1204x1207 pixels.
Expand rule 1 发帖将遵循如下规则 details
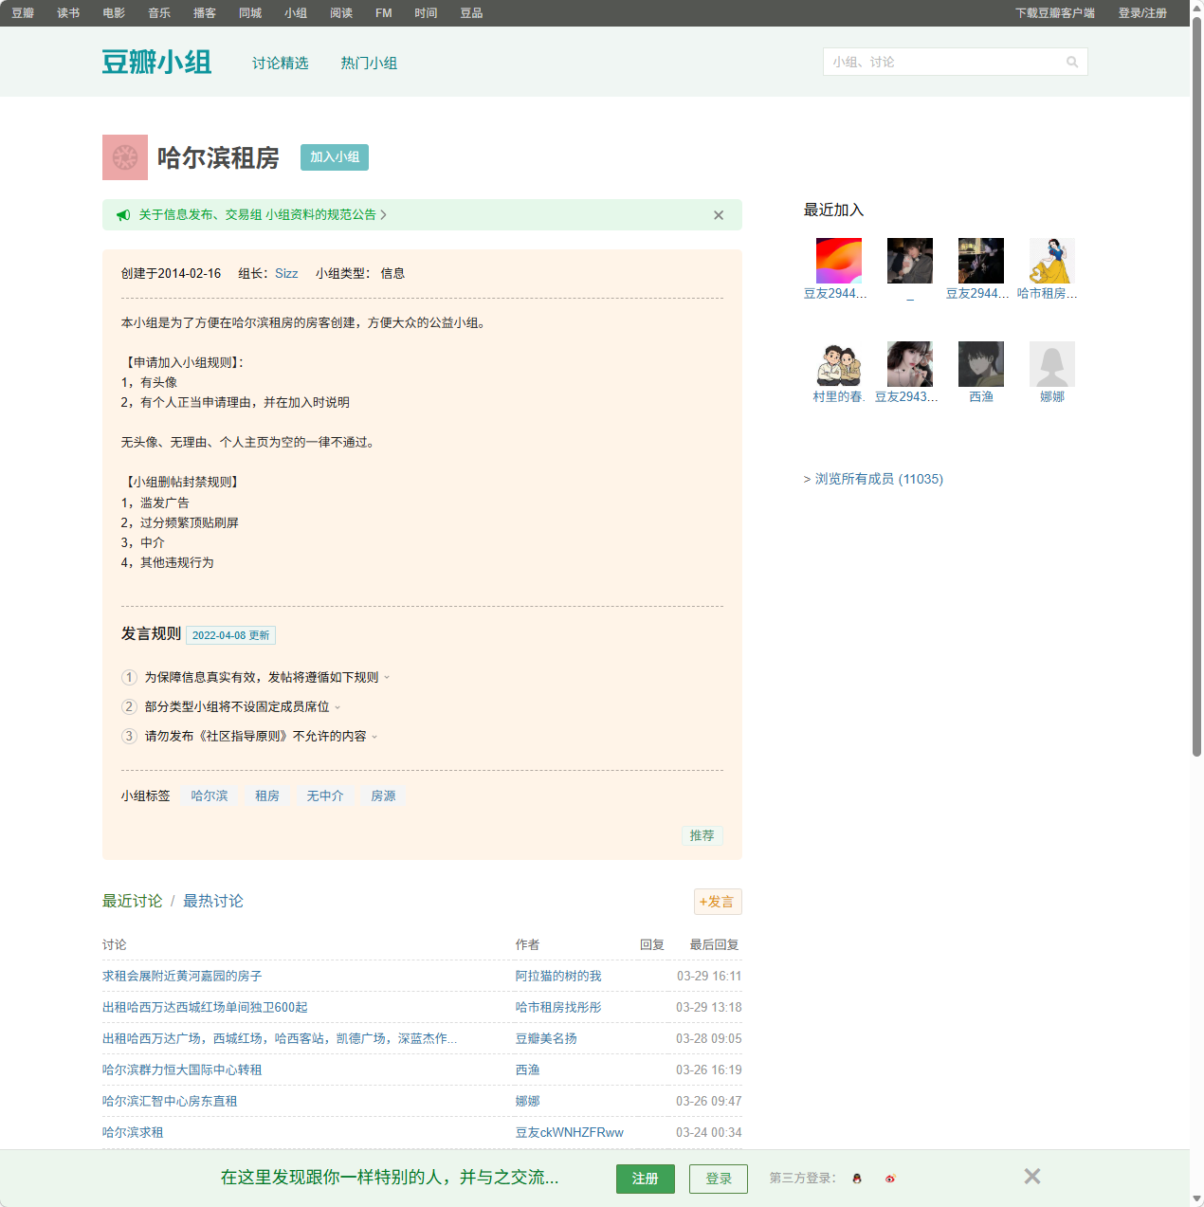[387, 677]
